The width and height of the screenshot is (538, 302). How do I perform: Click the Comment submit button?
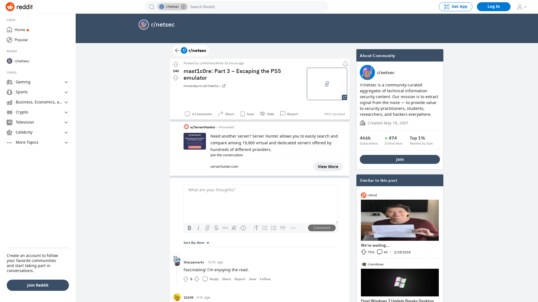(322, 228)
